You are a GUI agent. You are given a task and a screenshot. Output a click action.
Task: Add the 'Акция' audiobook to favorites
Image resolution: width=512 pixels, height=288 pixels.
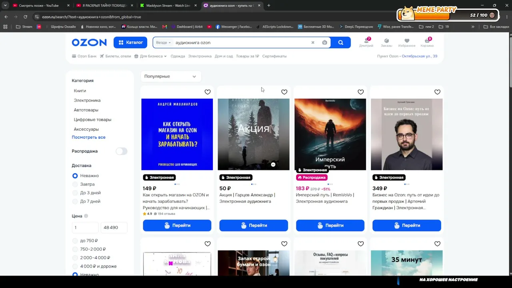coord(284,92)
